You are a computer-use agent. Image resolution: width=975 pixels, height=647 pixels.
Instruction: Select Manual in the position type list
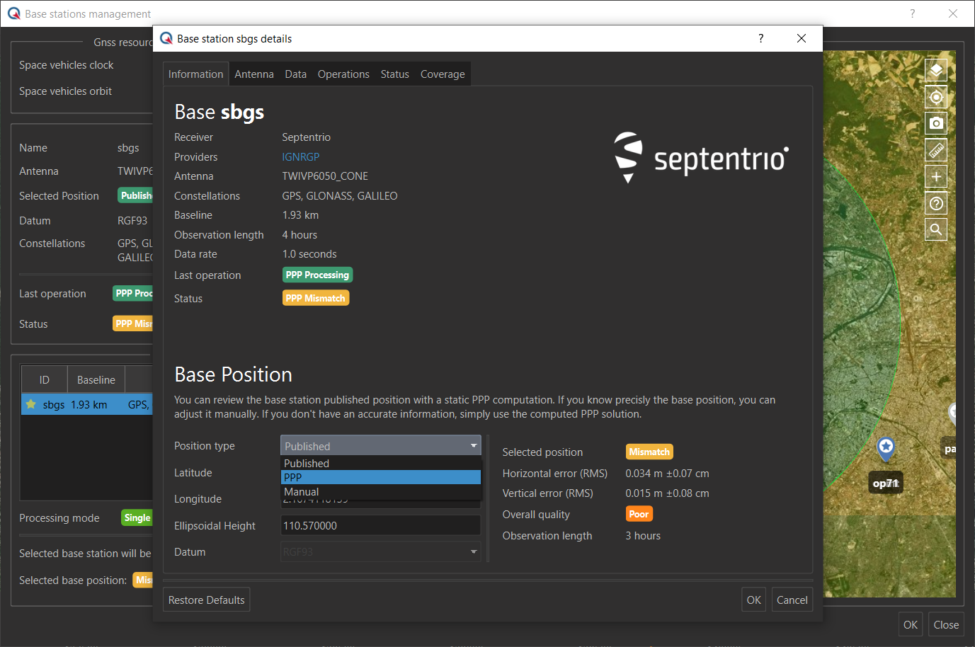pos(380,492)
